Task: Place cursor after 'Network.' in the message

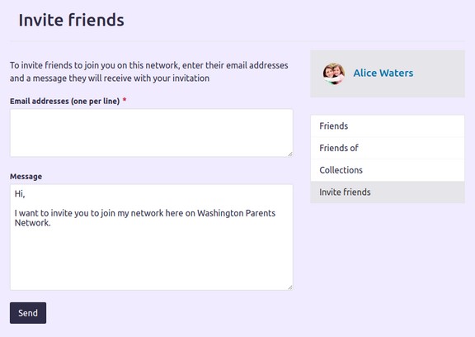Action: [x=51, y=223]
